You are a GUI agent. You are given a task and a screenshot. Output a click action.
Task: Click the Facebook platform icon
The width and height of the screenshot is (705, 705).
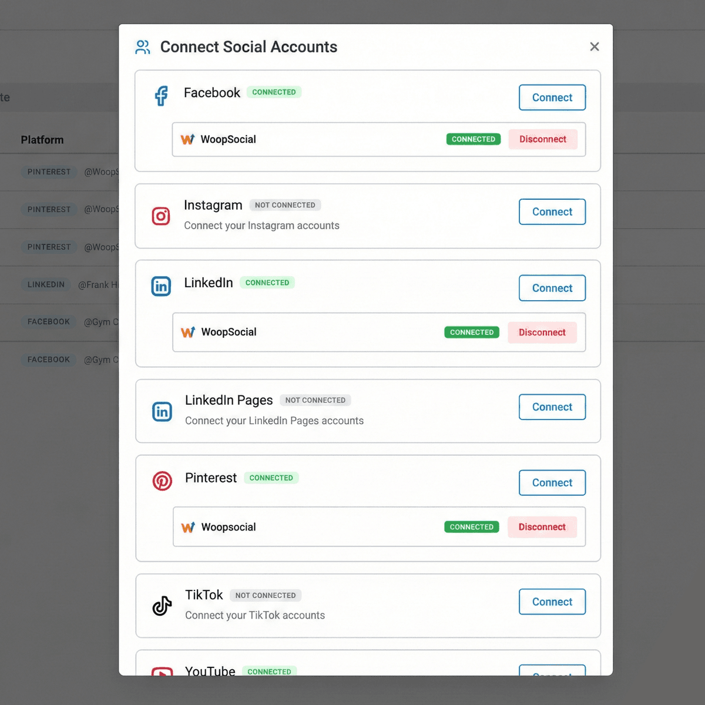tap(161, 96)
